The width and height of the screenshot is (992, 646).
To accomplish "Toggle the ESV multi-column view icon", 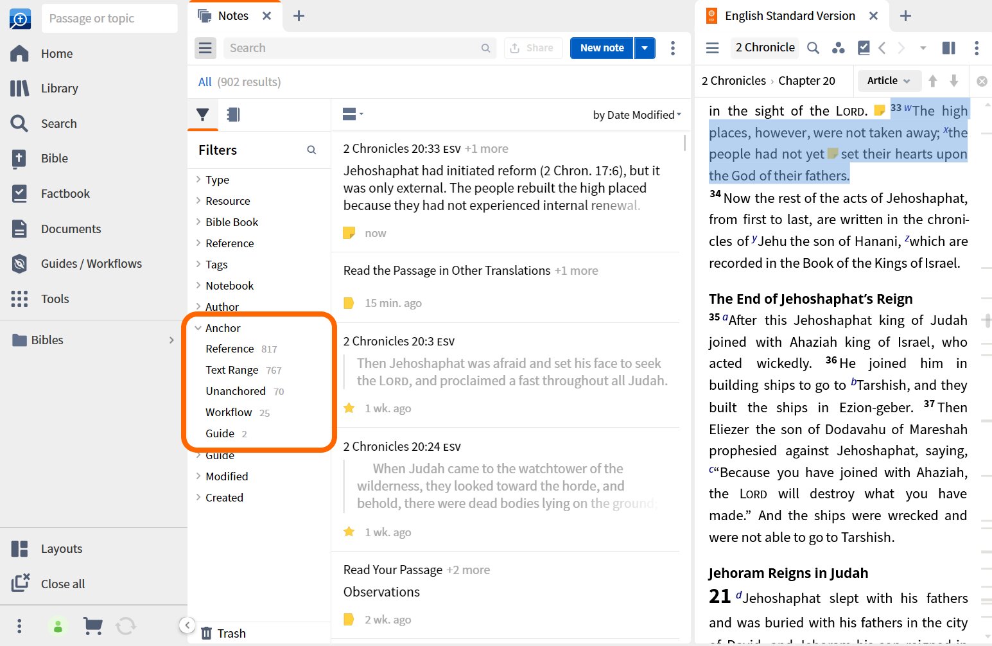I will pos(948,48).
